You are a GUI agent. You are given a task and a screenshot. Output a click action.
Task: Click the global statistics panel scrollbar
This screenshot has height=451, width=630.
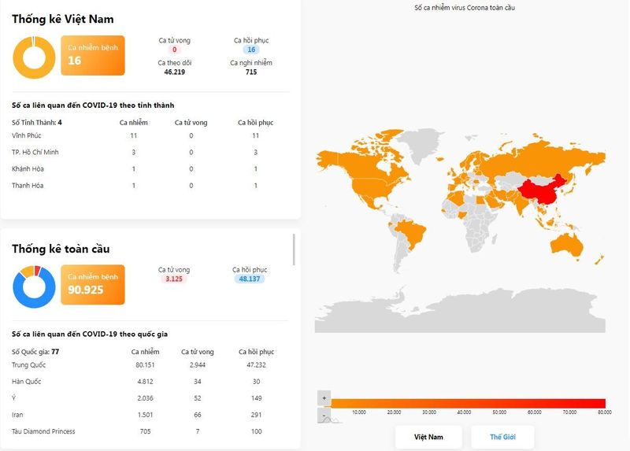(295, 249)
